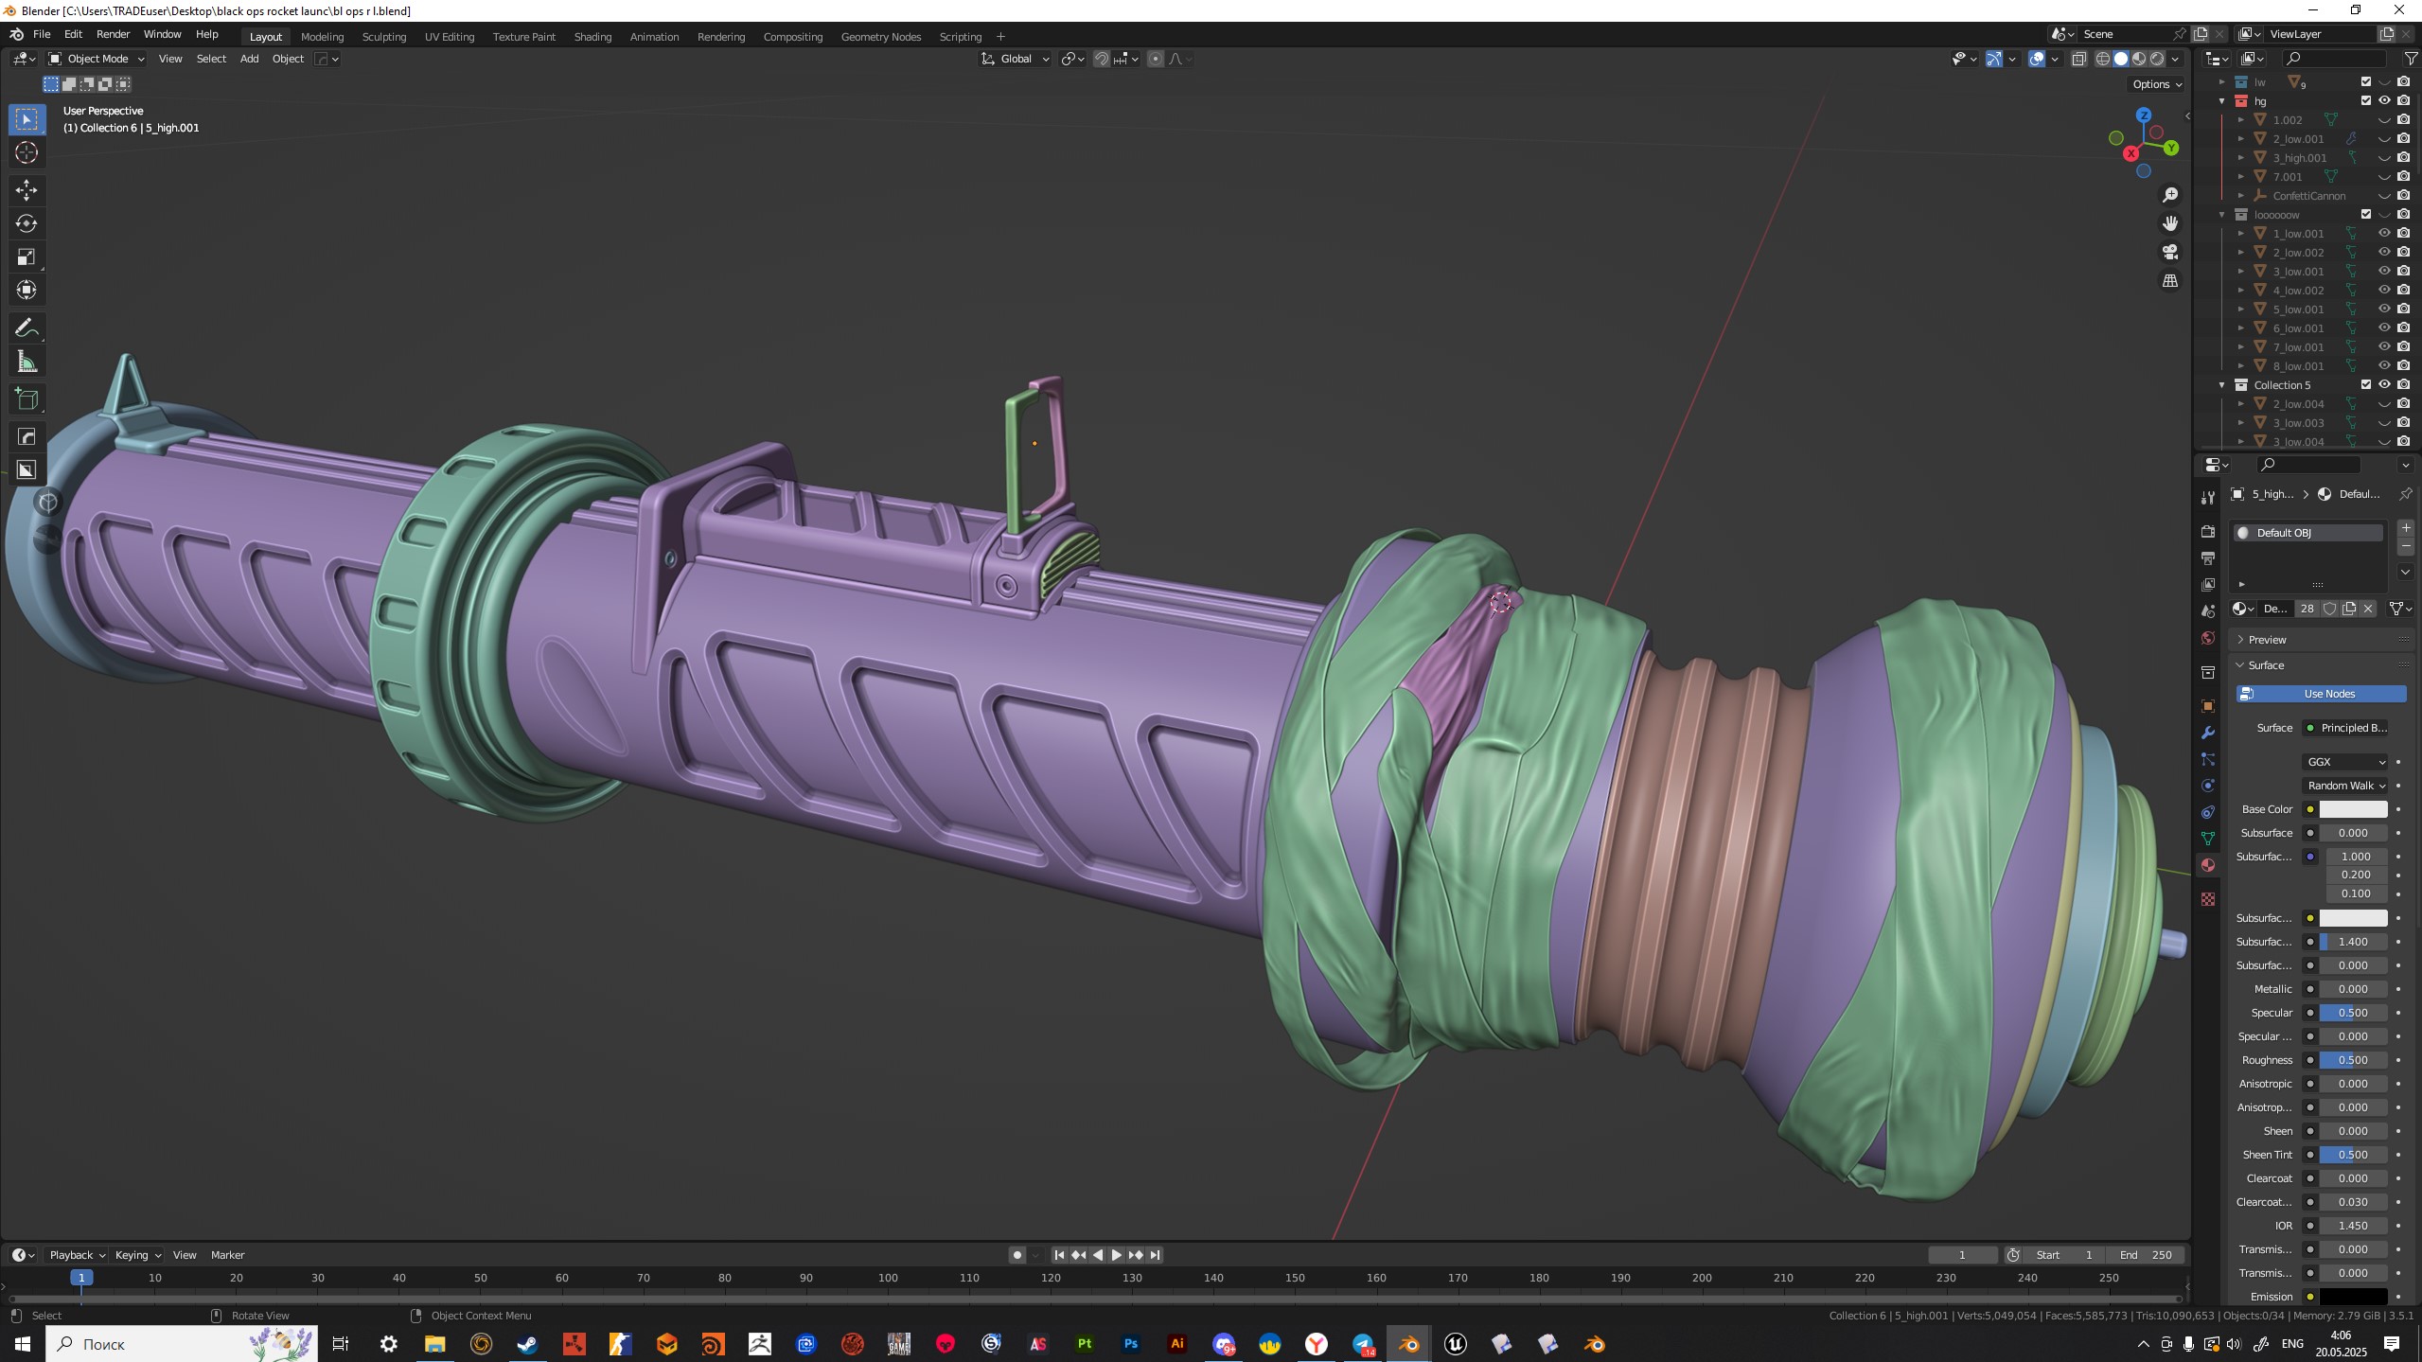Toggle camera view icon
The width and height of the screenshot is (2422, 1362).
click(x=2170, y=252)
